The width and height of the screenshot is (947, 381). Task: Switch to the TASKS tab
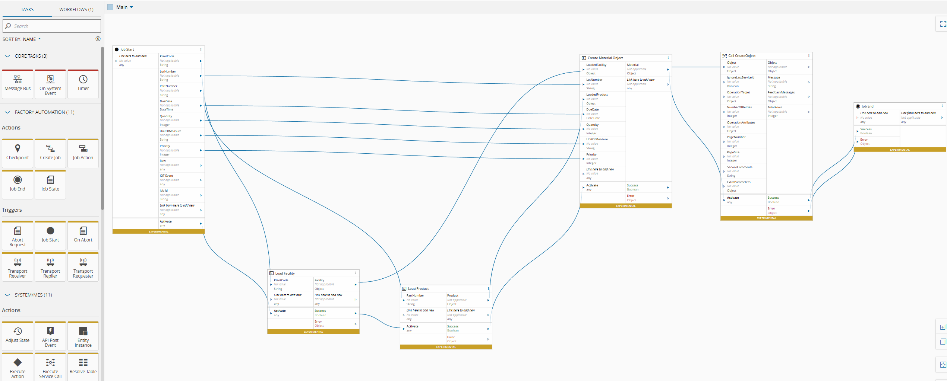pos(27,9)
